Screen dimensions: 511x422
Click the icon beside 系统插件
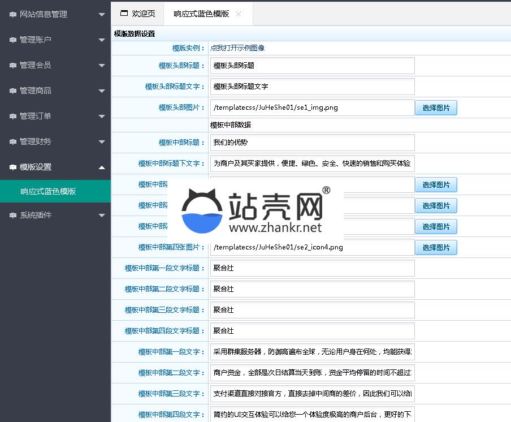12,216
